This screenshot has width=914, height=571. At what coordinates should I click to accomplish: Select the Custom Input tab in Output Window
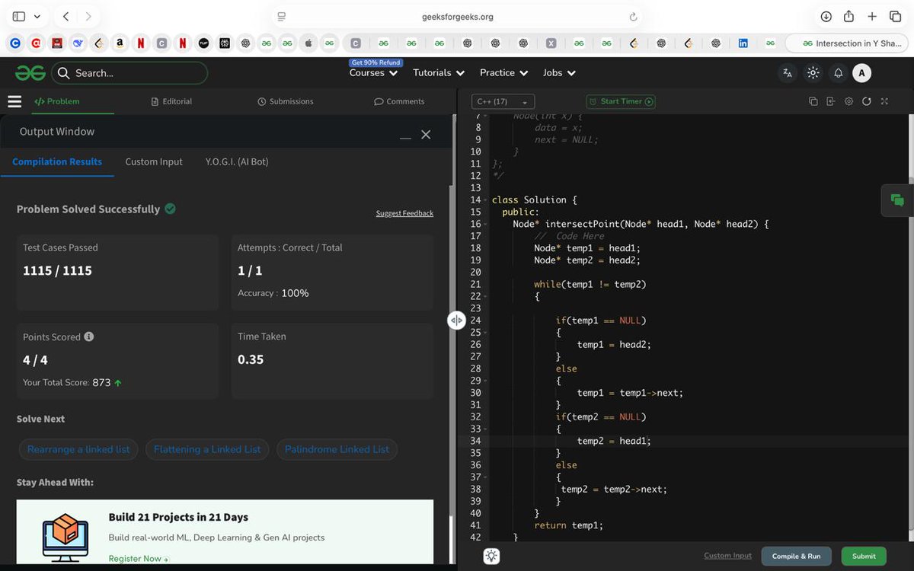coord(154,161)
